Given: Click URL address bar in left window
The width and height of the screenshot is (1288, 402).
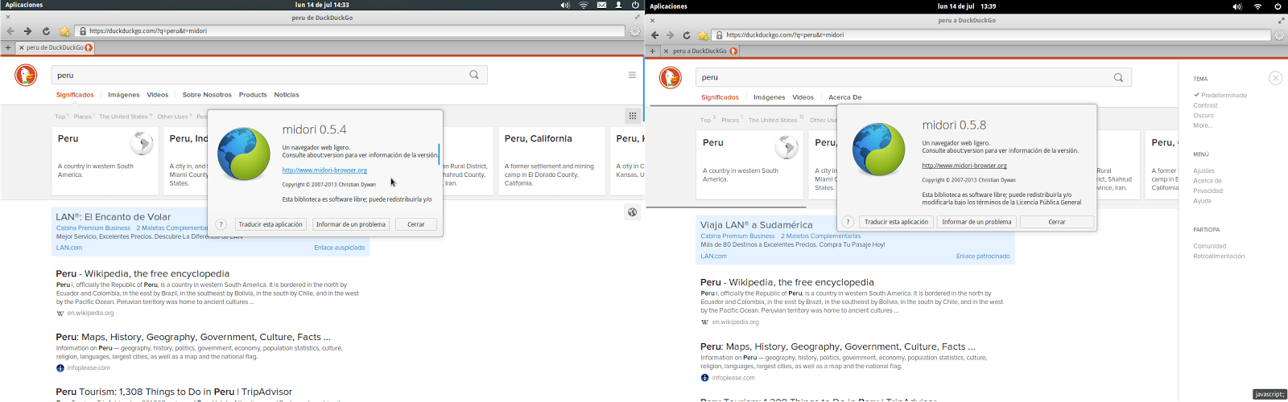Looking at the screenshot, I should (350, 31).
